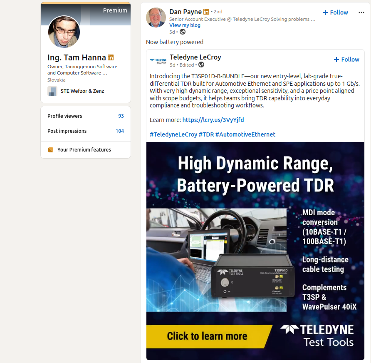Click LinkedIn badge next to Dan Payne
This screenshot has width=371, height=363.
[206, 12]
